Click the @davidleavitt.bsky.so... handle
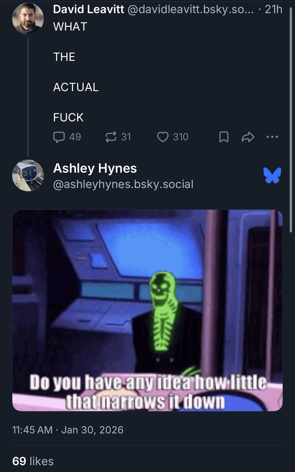Image resolution: width=295 pixels, height=472 pixels. click(191, 10)
